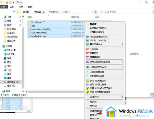Expand 使用火绒安全粉碎文件 submenu
Viewport: 154px width, 119px height.
coord(105,62)
